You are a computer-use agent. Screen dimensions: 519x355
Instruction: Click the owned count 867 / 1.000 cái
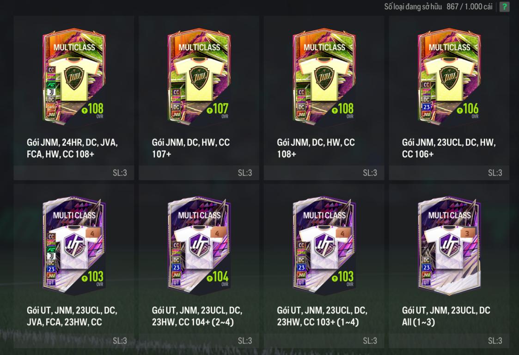[470, 6]
